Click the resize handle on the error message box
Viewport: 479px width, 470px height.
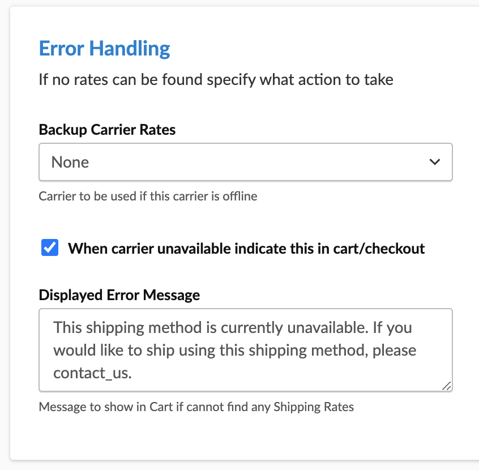pyautogui.click(x=447, y=386)
